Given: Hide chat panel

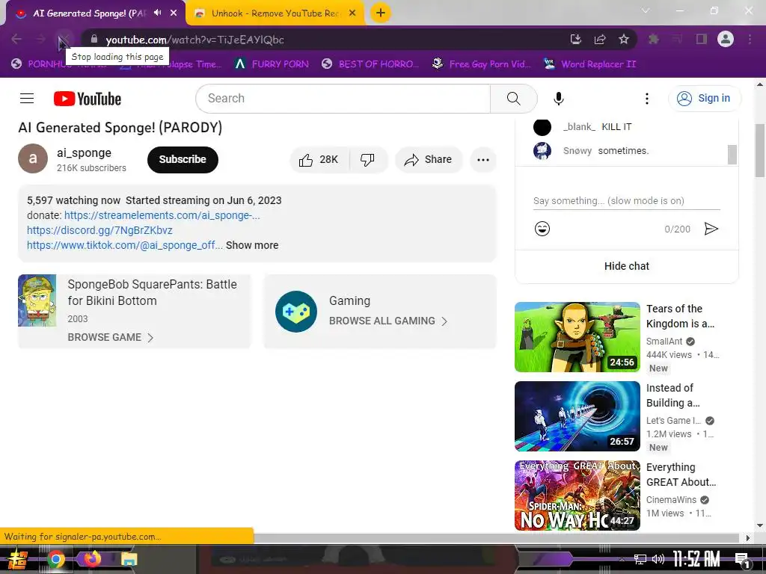Looking at the screenshot, I should [x=627, y=266].
